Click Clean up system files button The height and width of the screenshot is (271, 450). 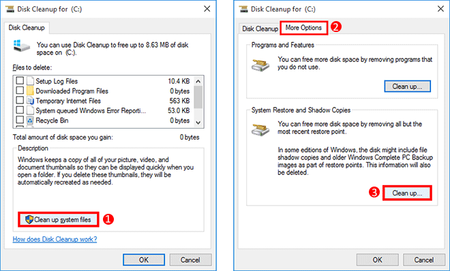(59, 219)
